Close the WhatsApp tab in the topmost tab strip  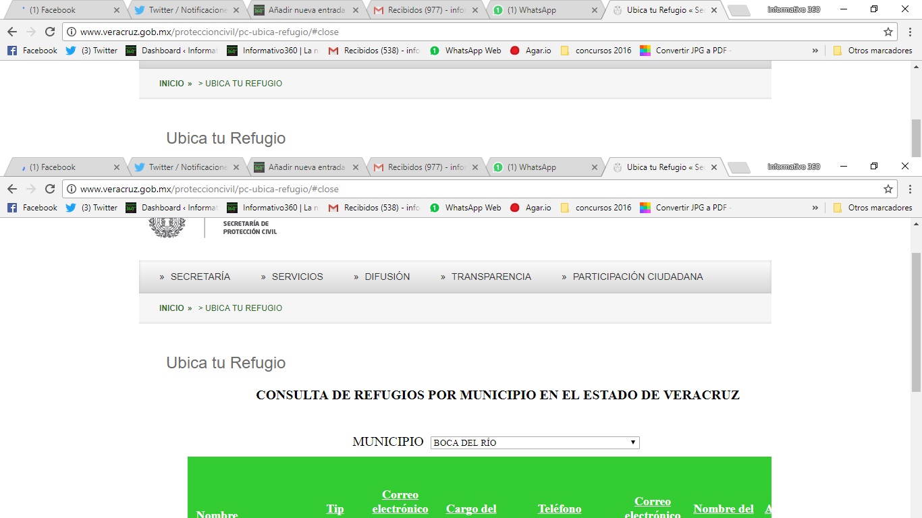(595, 10)
